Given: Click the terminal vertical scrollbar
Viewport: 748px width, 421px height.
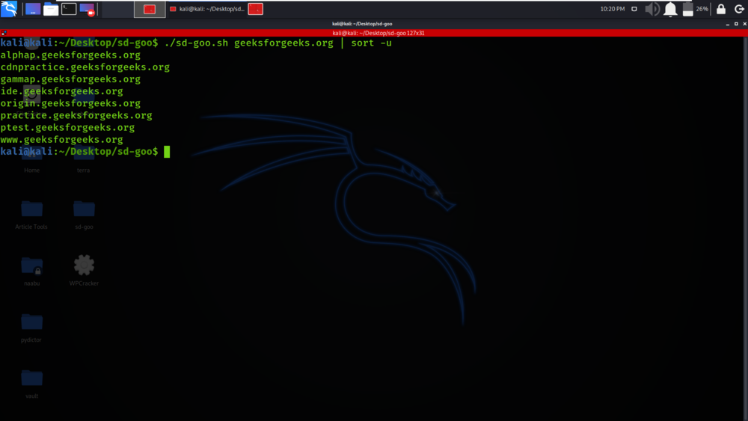Looking at the screenshot, I should 745,229.
